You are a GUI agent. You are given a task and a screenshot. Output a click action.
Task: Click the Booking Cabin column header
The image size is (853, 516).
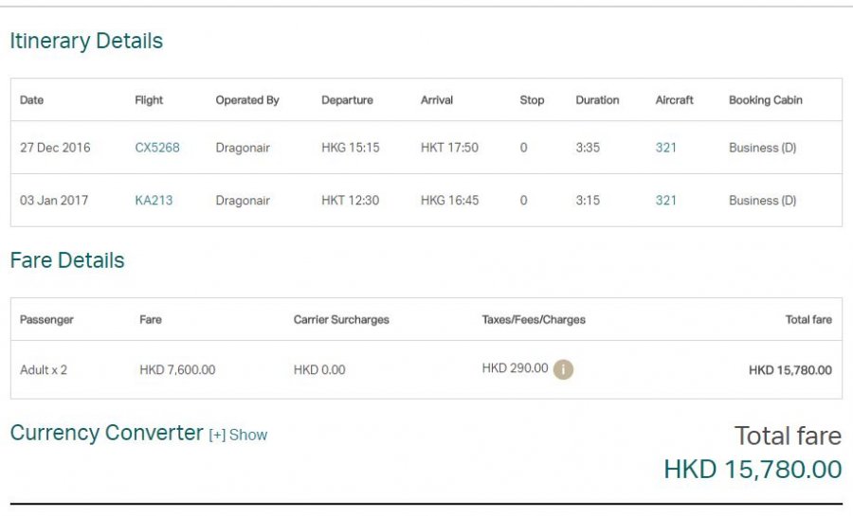pyautogui.click(x=766, y=100)
